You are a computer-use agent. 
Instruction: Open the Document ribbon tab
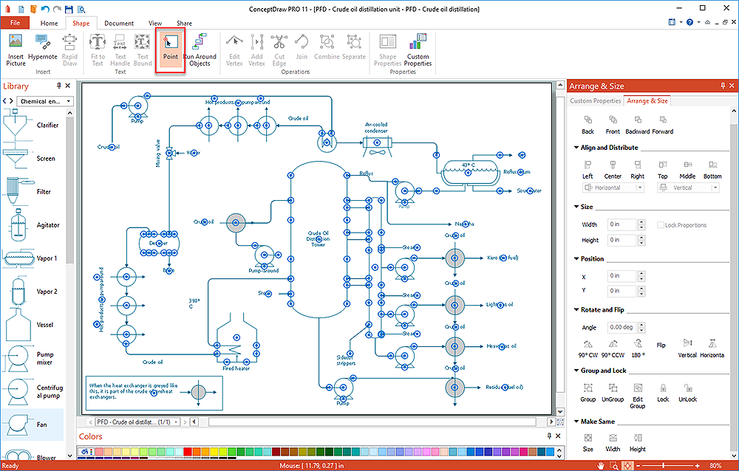[x=119, y=23]
